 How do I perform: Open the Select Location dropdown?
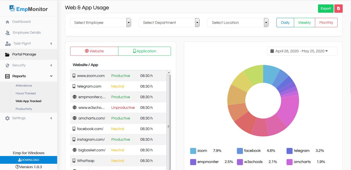point(238,23)
